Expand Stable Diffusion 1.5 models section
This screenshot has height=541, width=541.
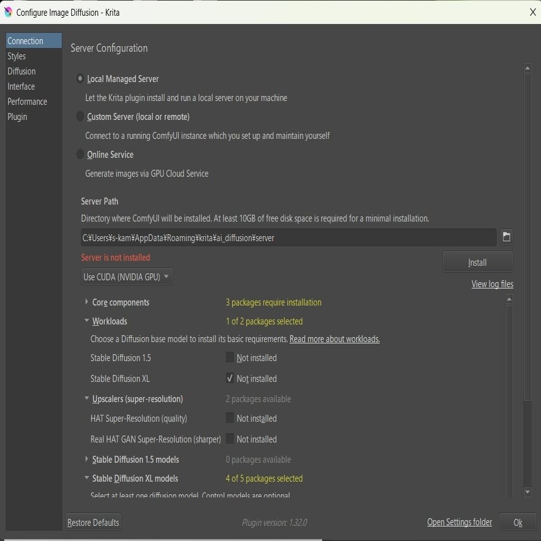click(86, 459)
